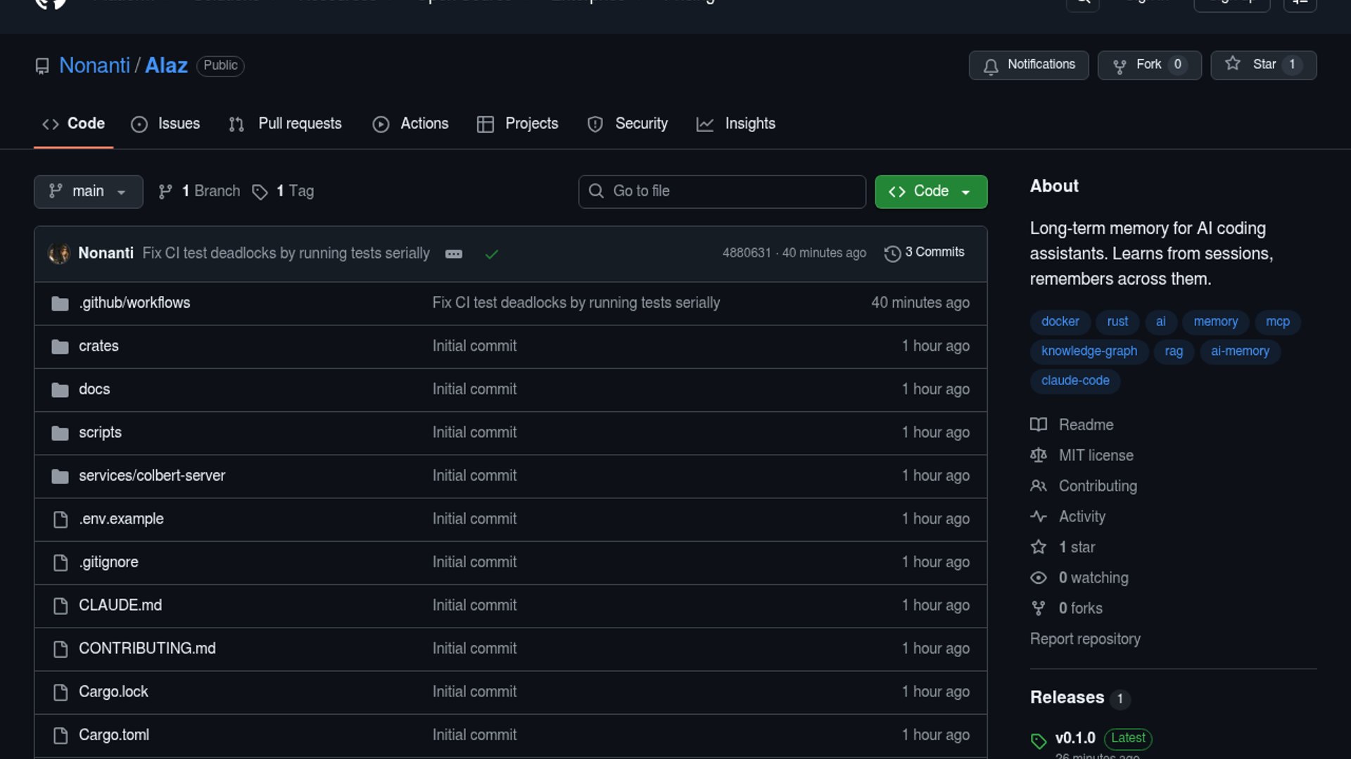Open the Readme book icon link

(x=1039, y=424)
